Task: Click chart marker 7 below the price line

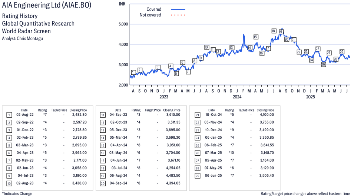Action: pos(188,72)
